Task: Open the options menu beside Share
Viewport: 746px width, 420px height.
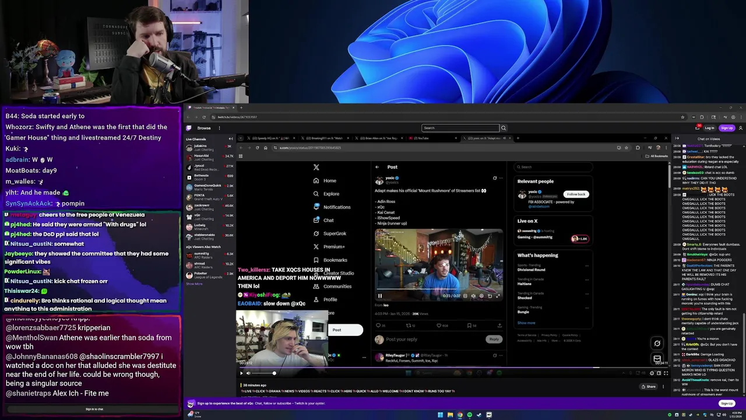Action: (663, 386)
